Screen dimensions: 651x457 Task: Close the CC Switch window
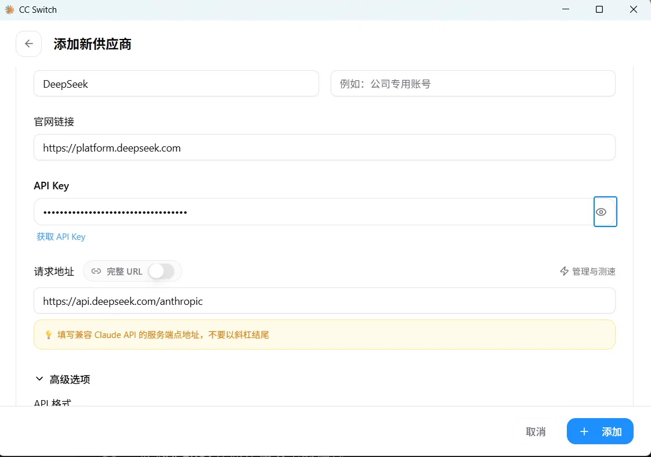pyautogui.click(x=634, y=9)
